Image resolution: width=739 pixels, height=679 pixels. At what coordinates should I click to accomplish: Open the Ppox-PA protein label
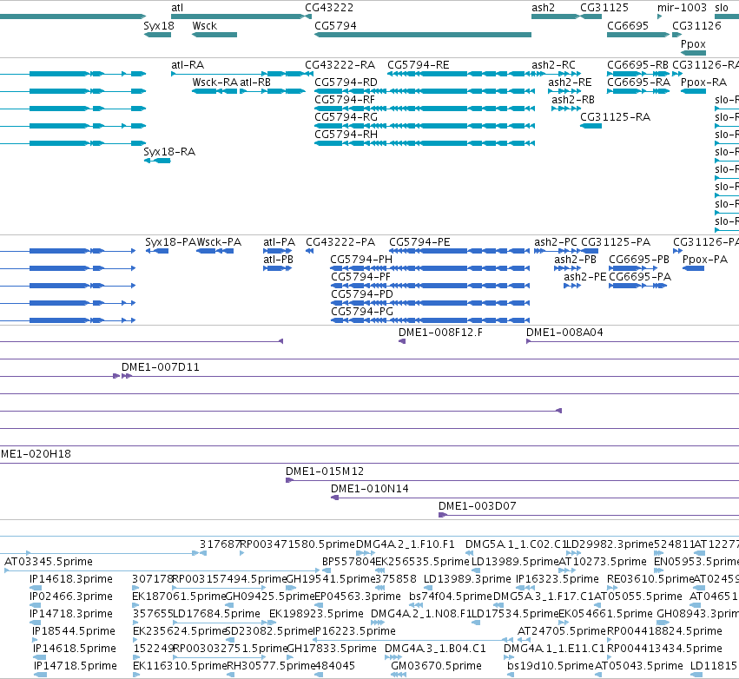(705, 260)
